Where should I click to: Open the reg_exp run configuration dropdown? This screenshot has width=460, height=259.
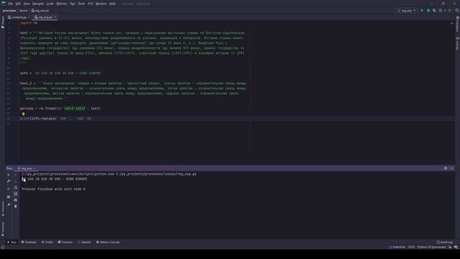tap(407, 11)
